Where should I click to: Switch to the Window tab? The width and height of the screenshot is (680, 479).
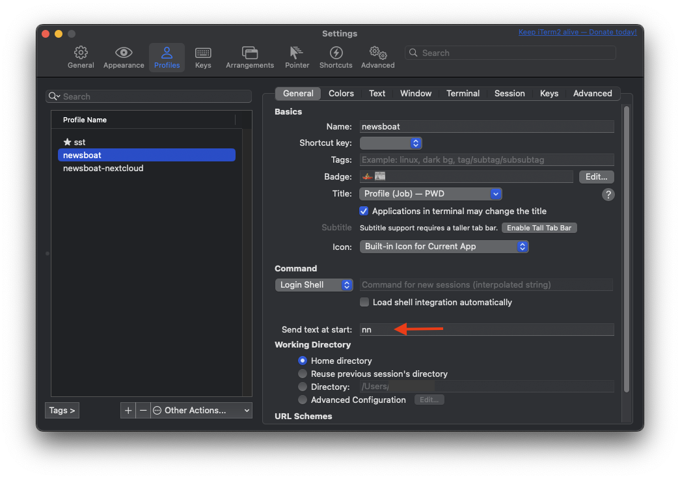415,93
